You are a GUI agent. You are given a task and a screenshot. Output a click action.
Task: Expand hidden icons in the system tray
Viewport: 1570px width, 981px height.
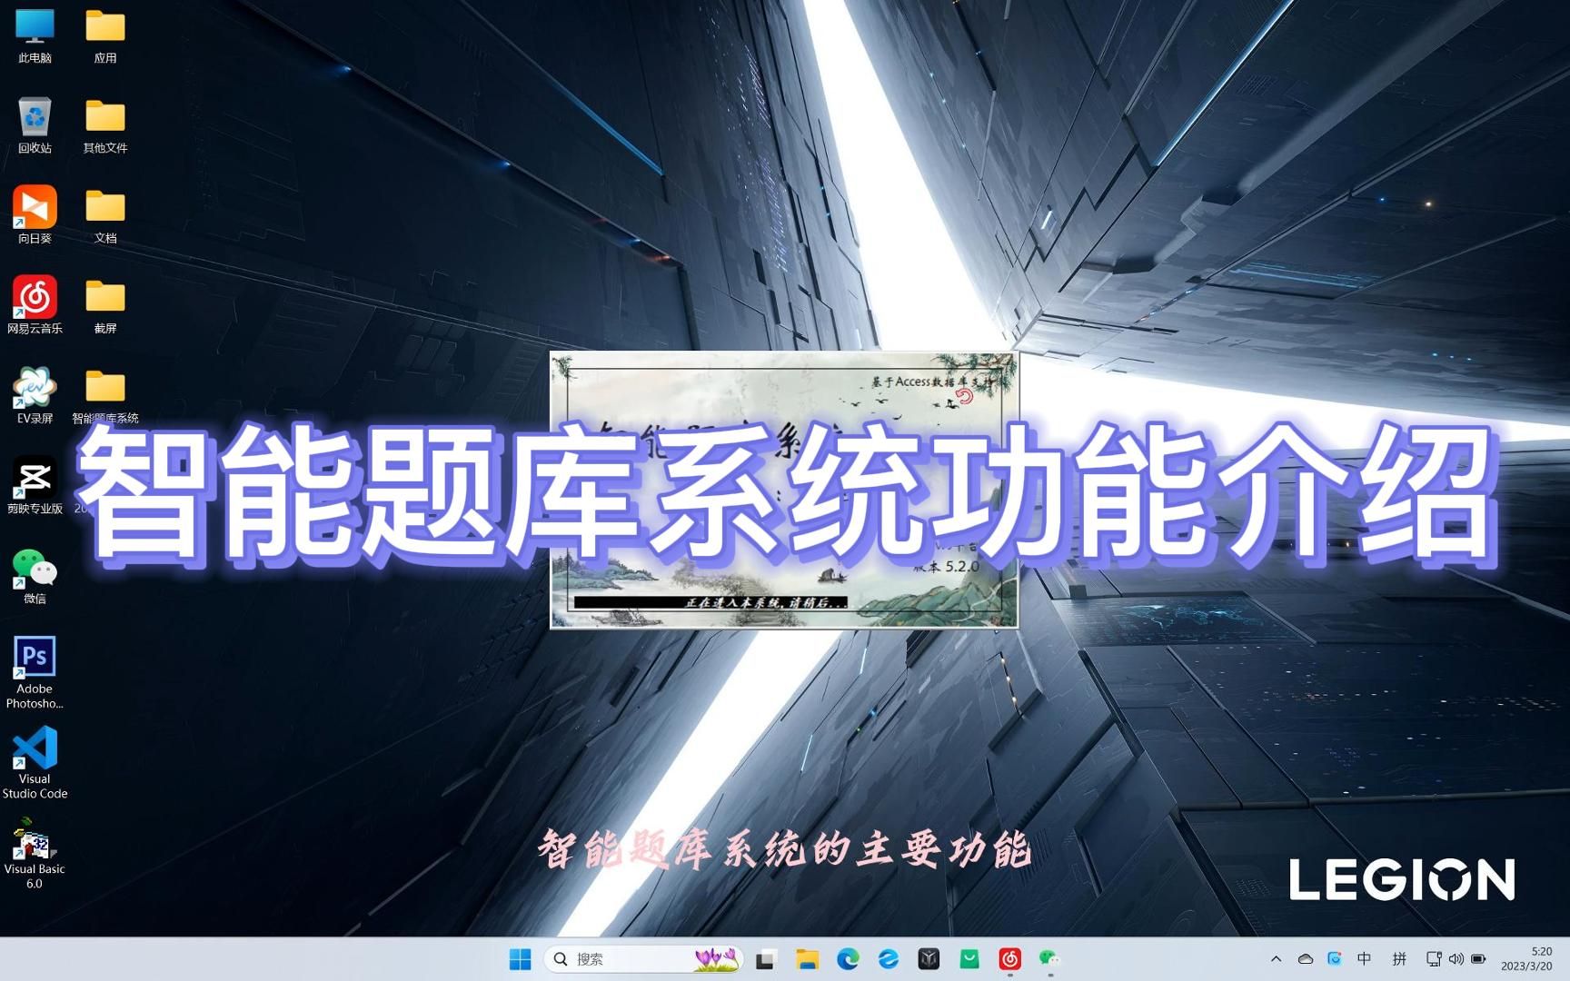point(1277,958)
